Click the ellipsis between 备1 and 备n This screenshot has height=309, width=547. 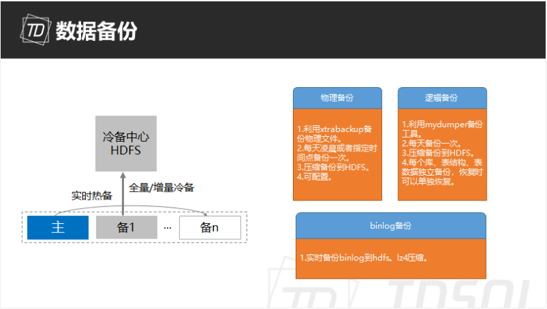[168, 228]
